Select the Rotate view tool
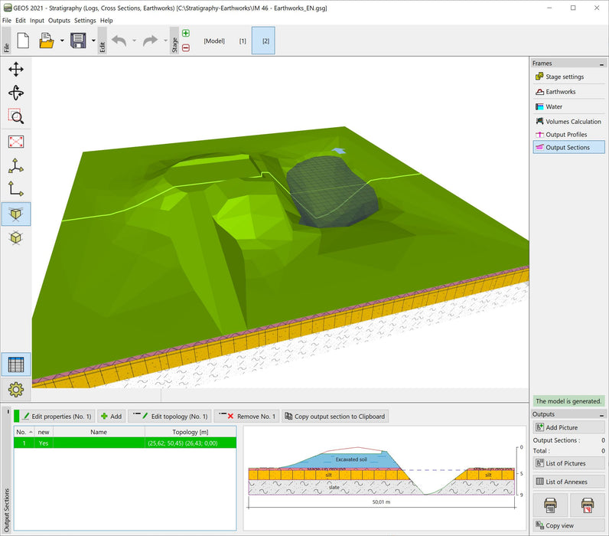The width and height of the screenshot is (609, 536). (16, 93)
